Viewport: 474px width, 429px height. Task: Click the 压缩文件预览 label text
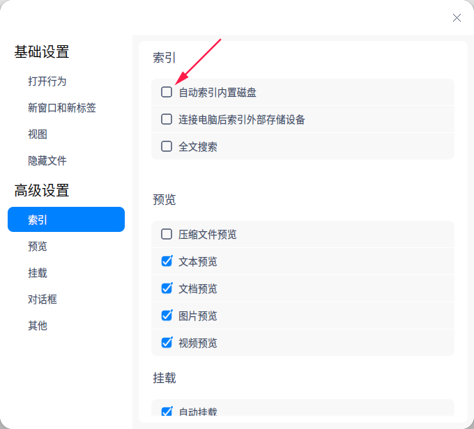pyautogui.click(x=208, y=235)
